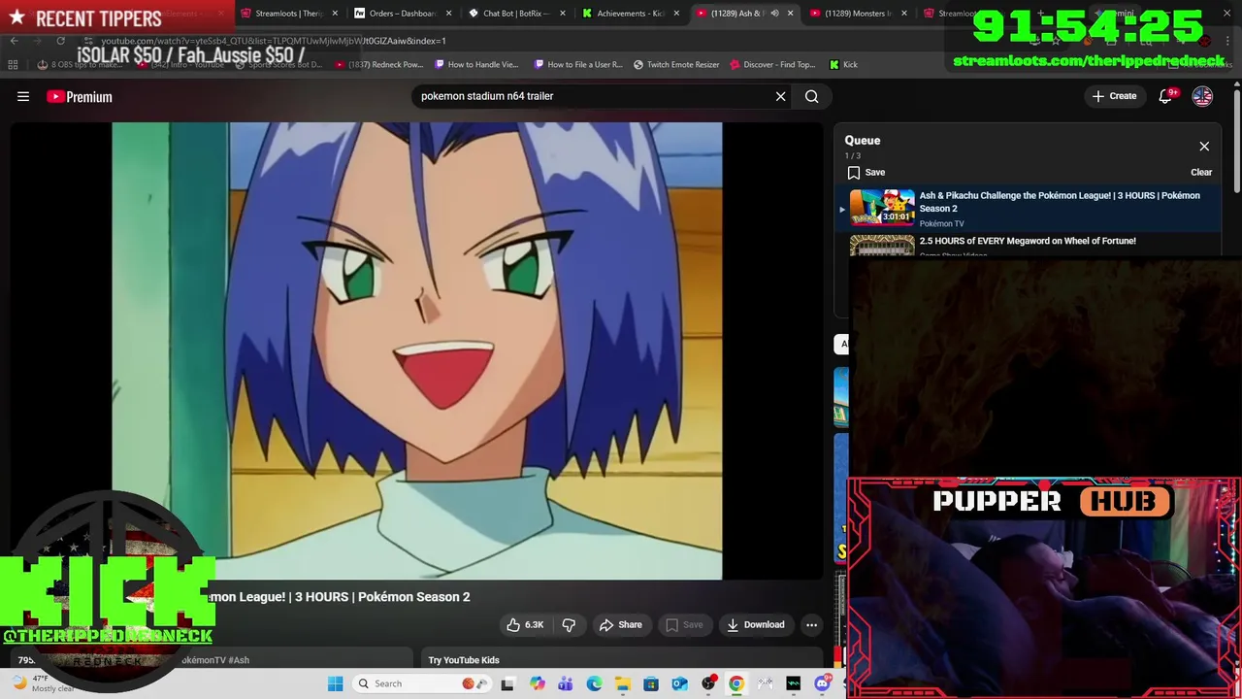This screenshot has width=1242, height=699.
Task: Click the Chrome address bar URL
Action: [274, 41]
